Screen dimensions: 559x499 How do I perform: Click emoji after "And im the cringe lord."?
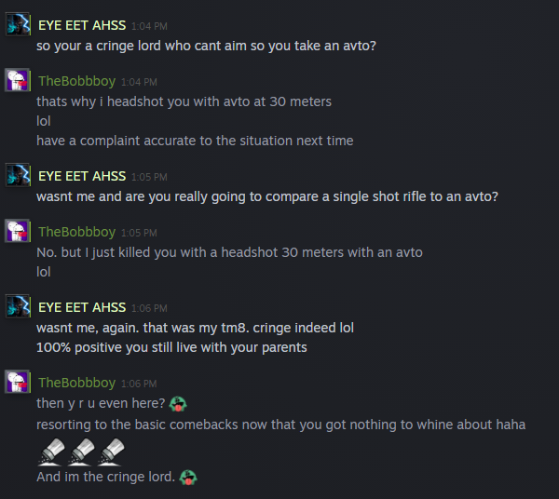(186, 477)
